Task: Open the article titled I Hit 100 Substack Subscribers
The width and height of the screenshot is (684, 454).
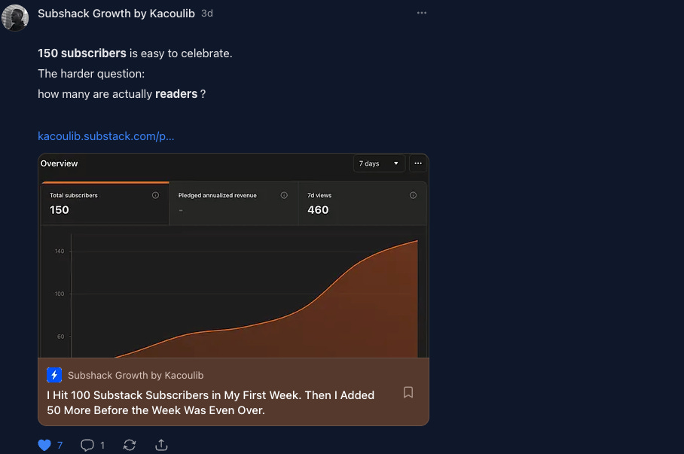Action: point(211,403)
